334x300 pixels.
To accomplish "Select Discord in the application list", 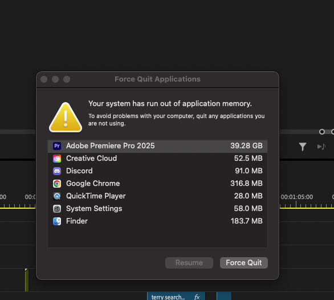I will point(158,171).
